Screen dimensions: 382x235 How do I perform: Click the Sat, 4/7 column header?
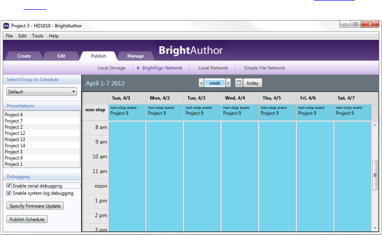[353, 98]
